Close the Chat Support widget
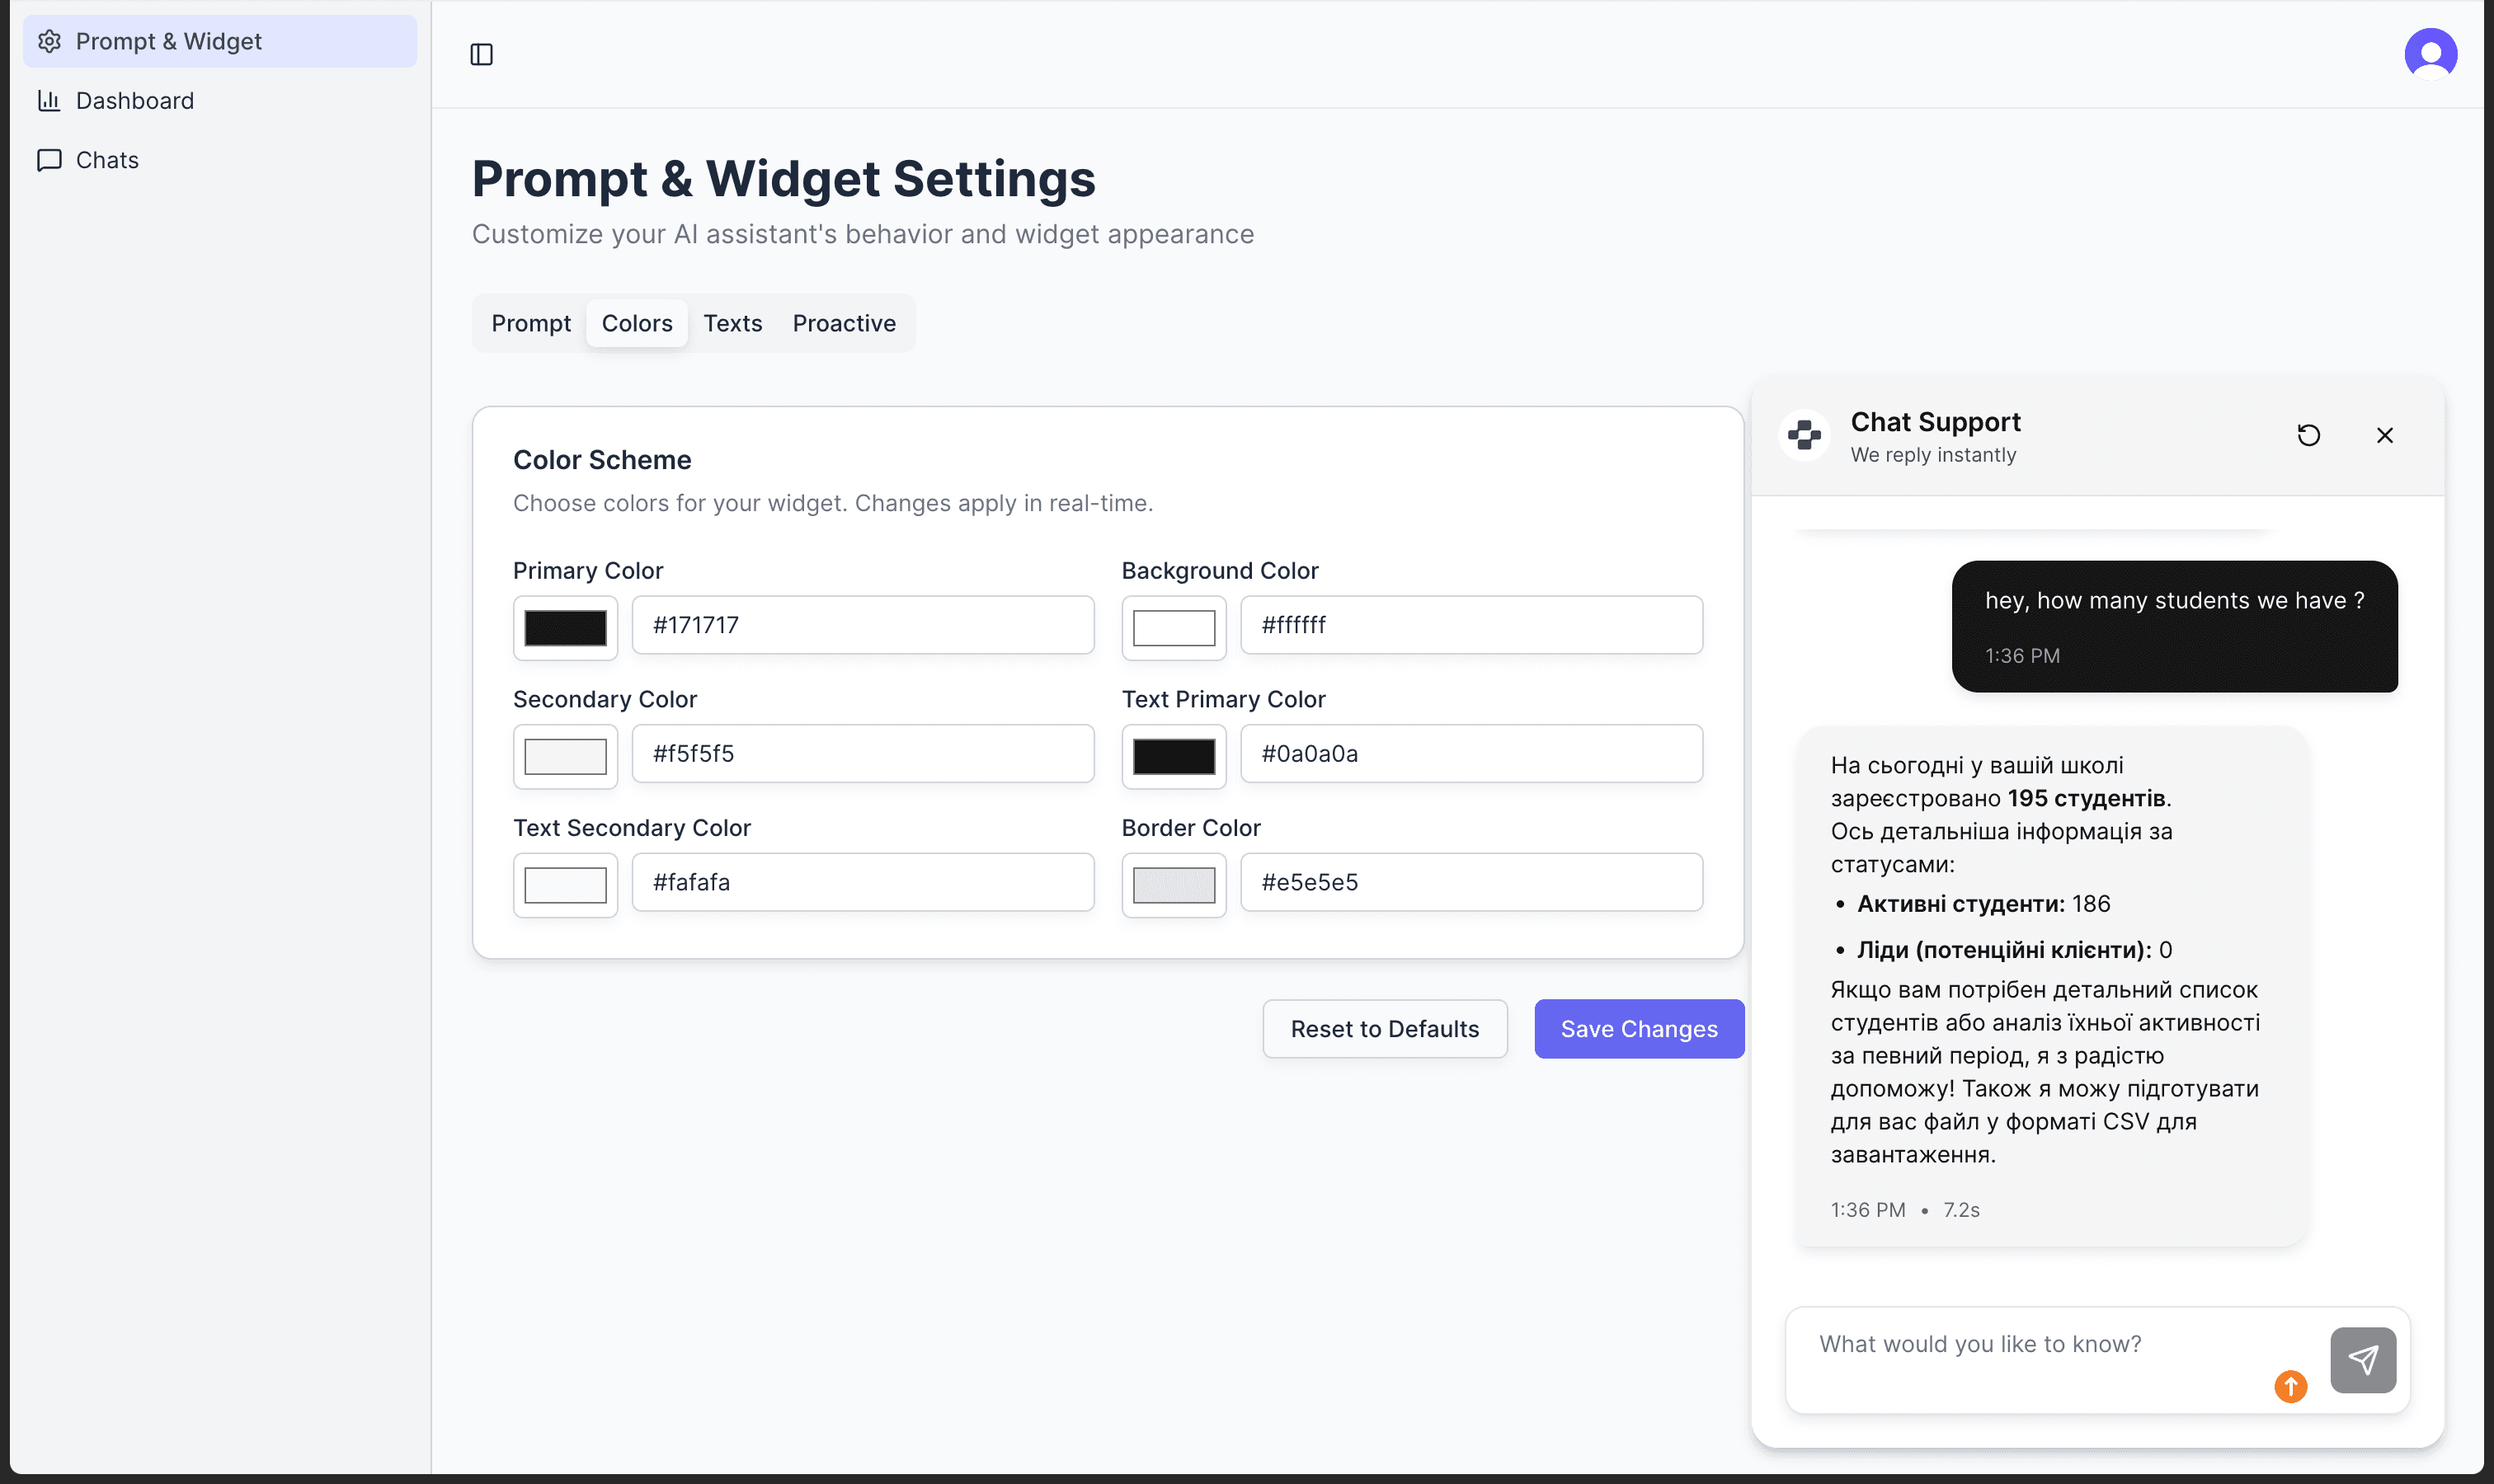Image resolution: width=2494 pixels, height=1484 pixels. tap(2385, 435)
